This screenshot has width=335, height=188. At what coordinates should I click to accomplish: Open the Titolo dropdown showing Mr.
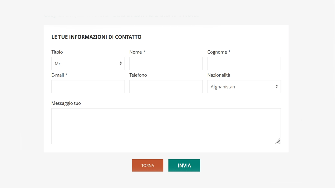tap(88, 63)
